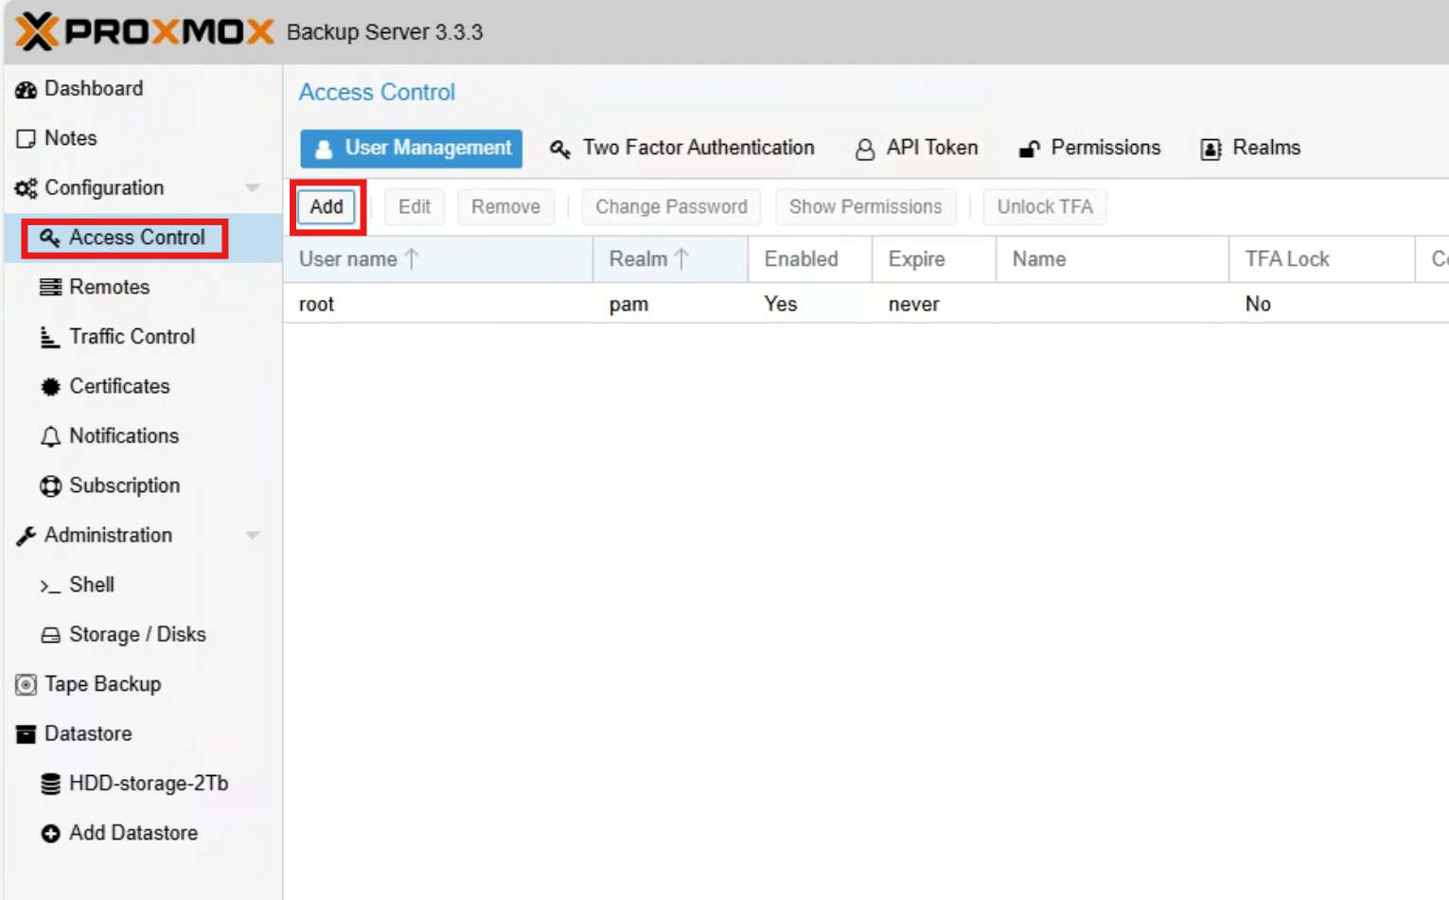This screenshot has height=900, width=1449.
Task: Open the Realms tab
Action: tap(1250, 149)
